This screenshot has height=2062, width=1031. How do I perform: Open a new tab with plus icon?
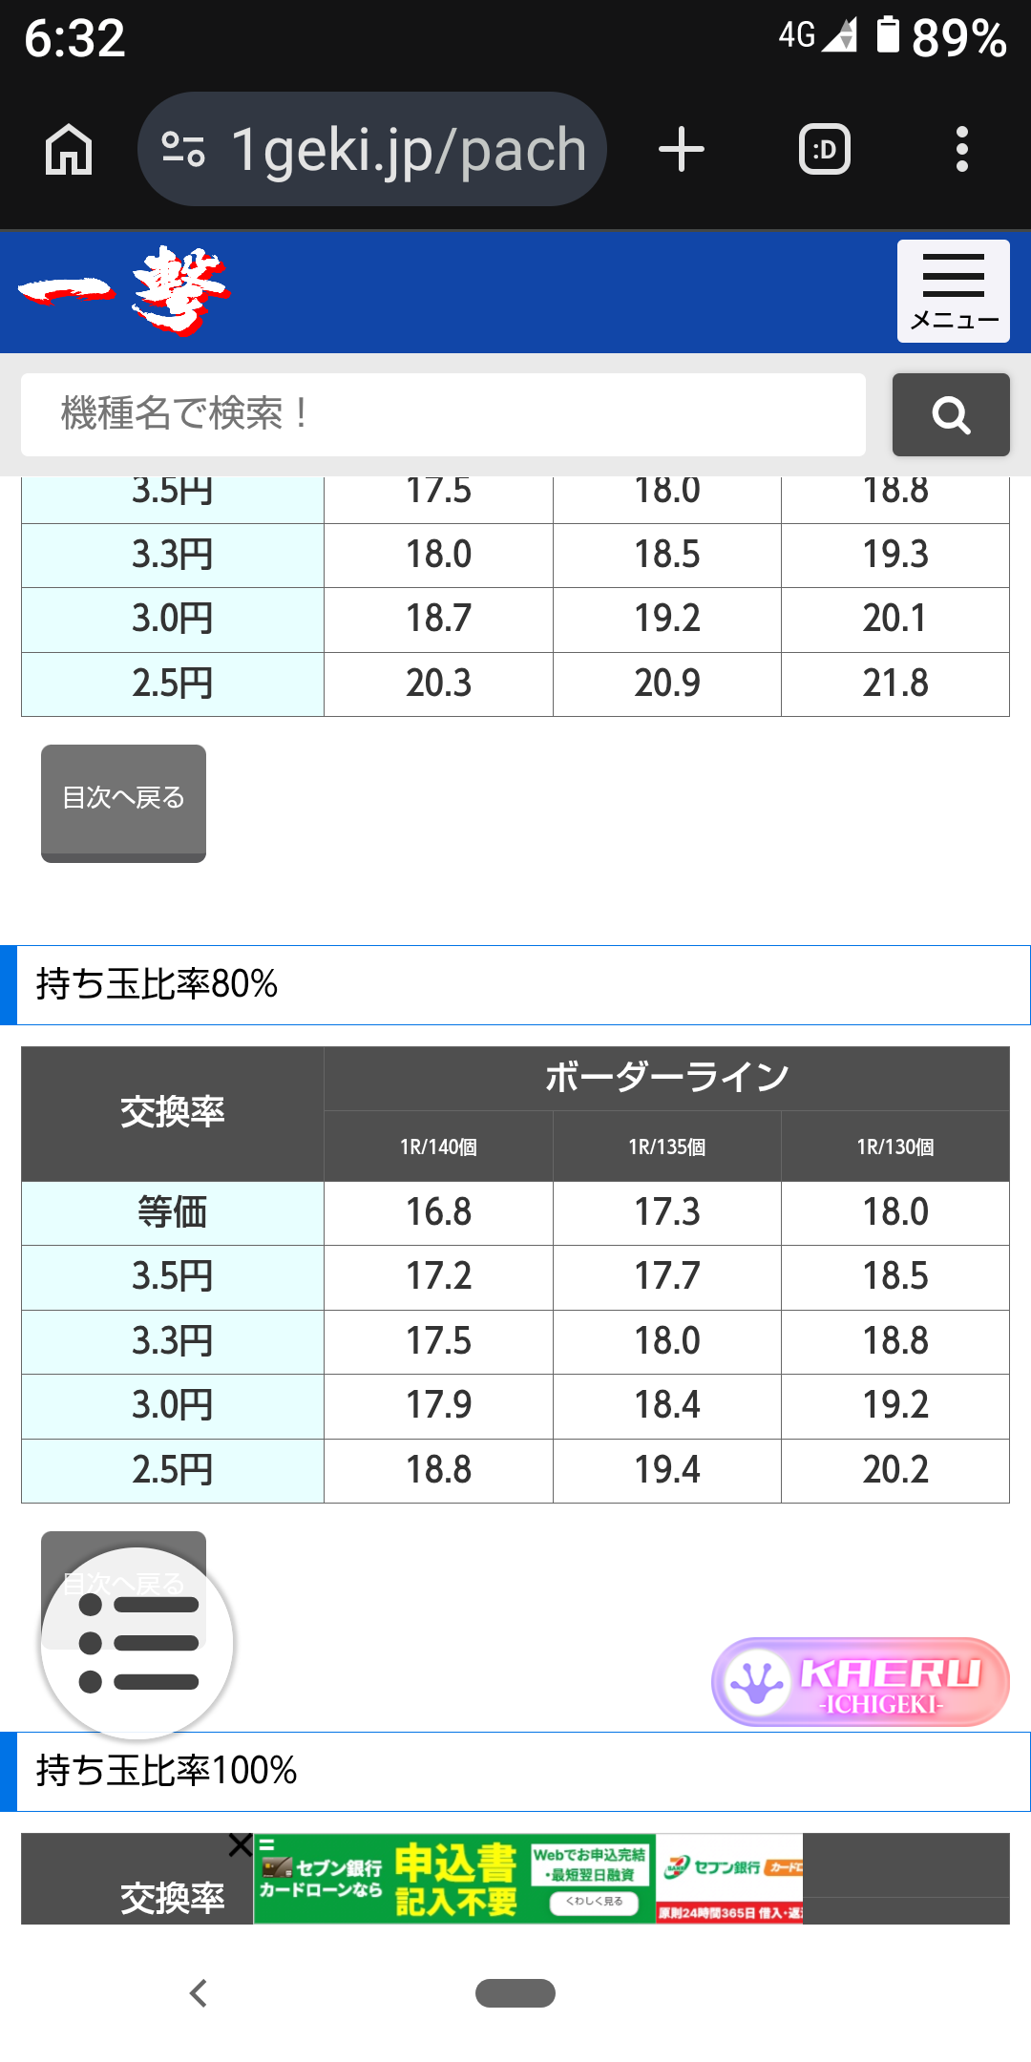[682, 150]
